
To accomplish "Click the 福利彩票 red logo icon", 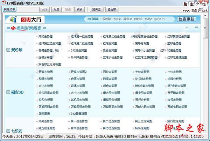I will 13,28.
